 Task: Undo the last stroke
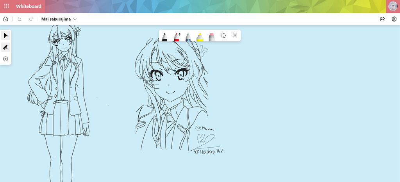[20, 19]
